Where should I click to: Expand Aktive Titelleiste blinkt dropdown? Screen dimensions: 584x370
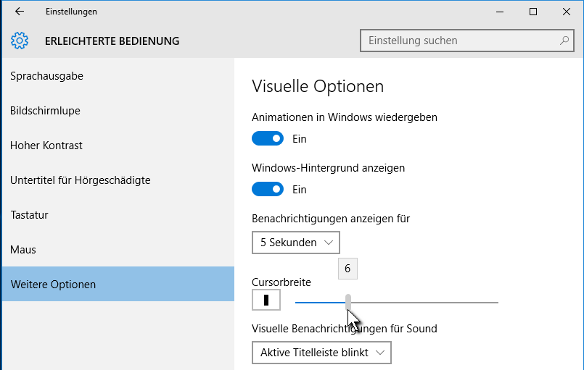tap(321, 353)
